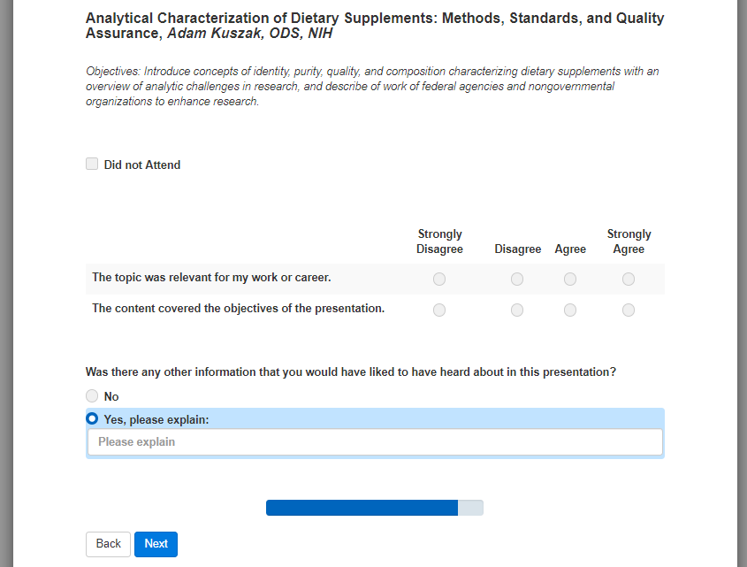
Task: Select Strongly Disagree for content covered objectives
Action: [439, 310]
